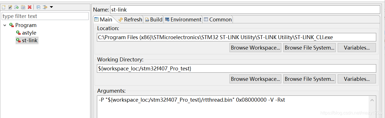The image size is (385, 118).
Task: Collapse the Program tree node
Action: 5,25
